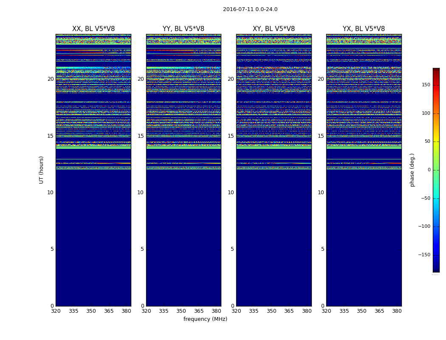Image resolution: width=446 pixels, height=340 pixels.
Task: Click XX panel x-axis tick '335'
Action: pos(73,311)
